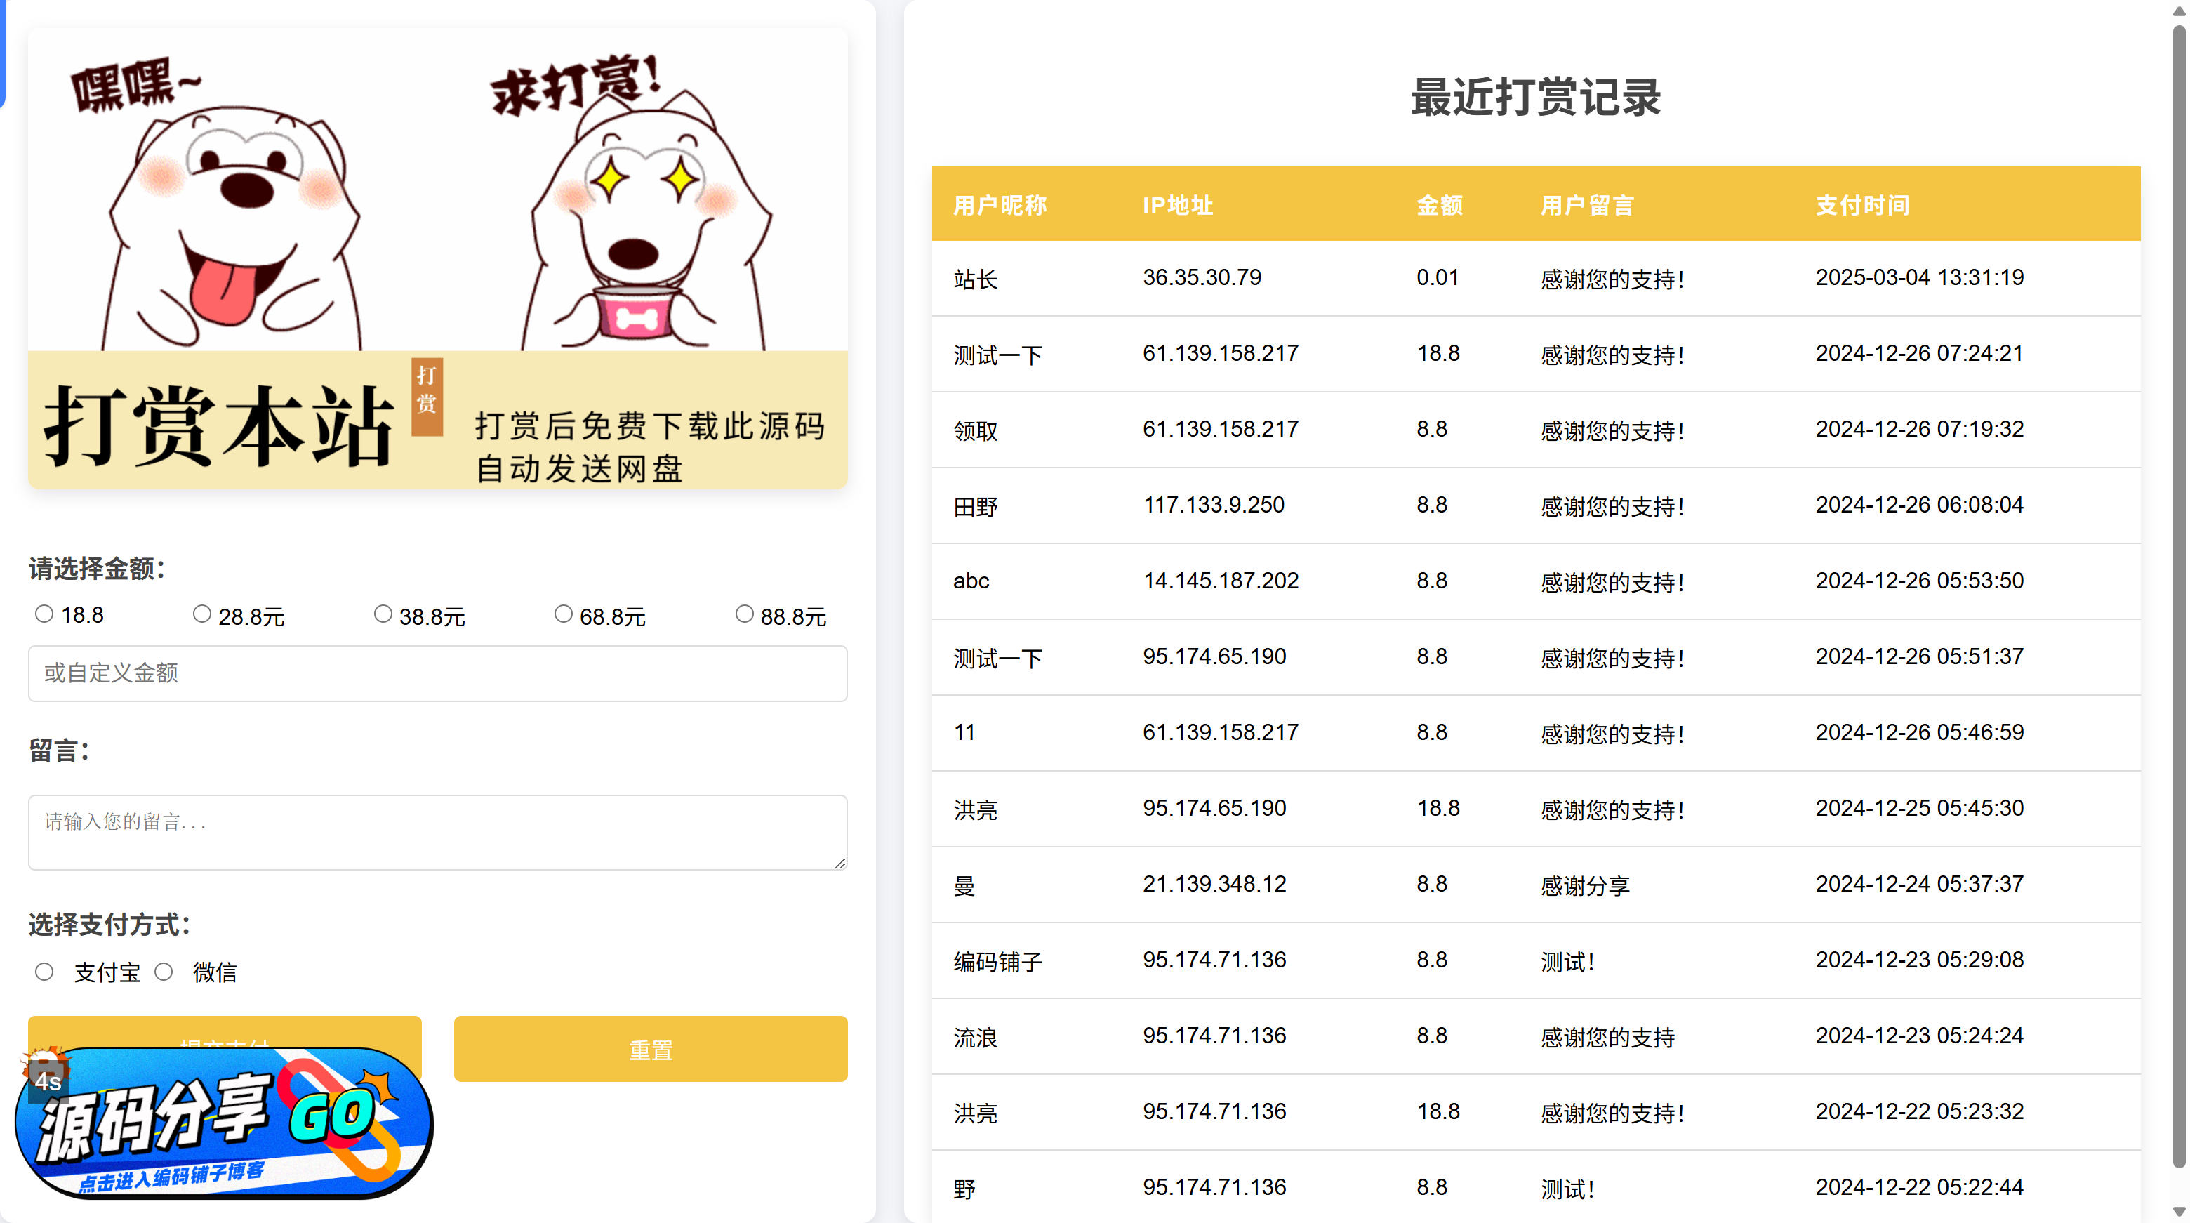Viewport: 2190px width, 1223px height.
Task: Click the scrollbar down arrow
Action: (x=2178, y=1212)
